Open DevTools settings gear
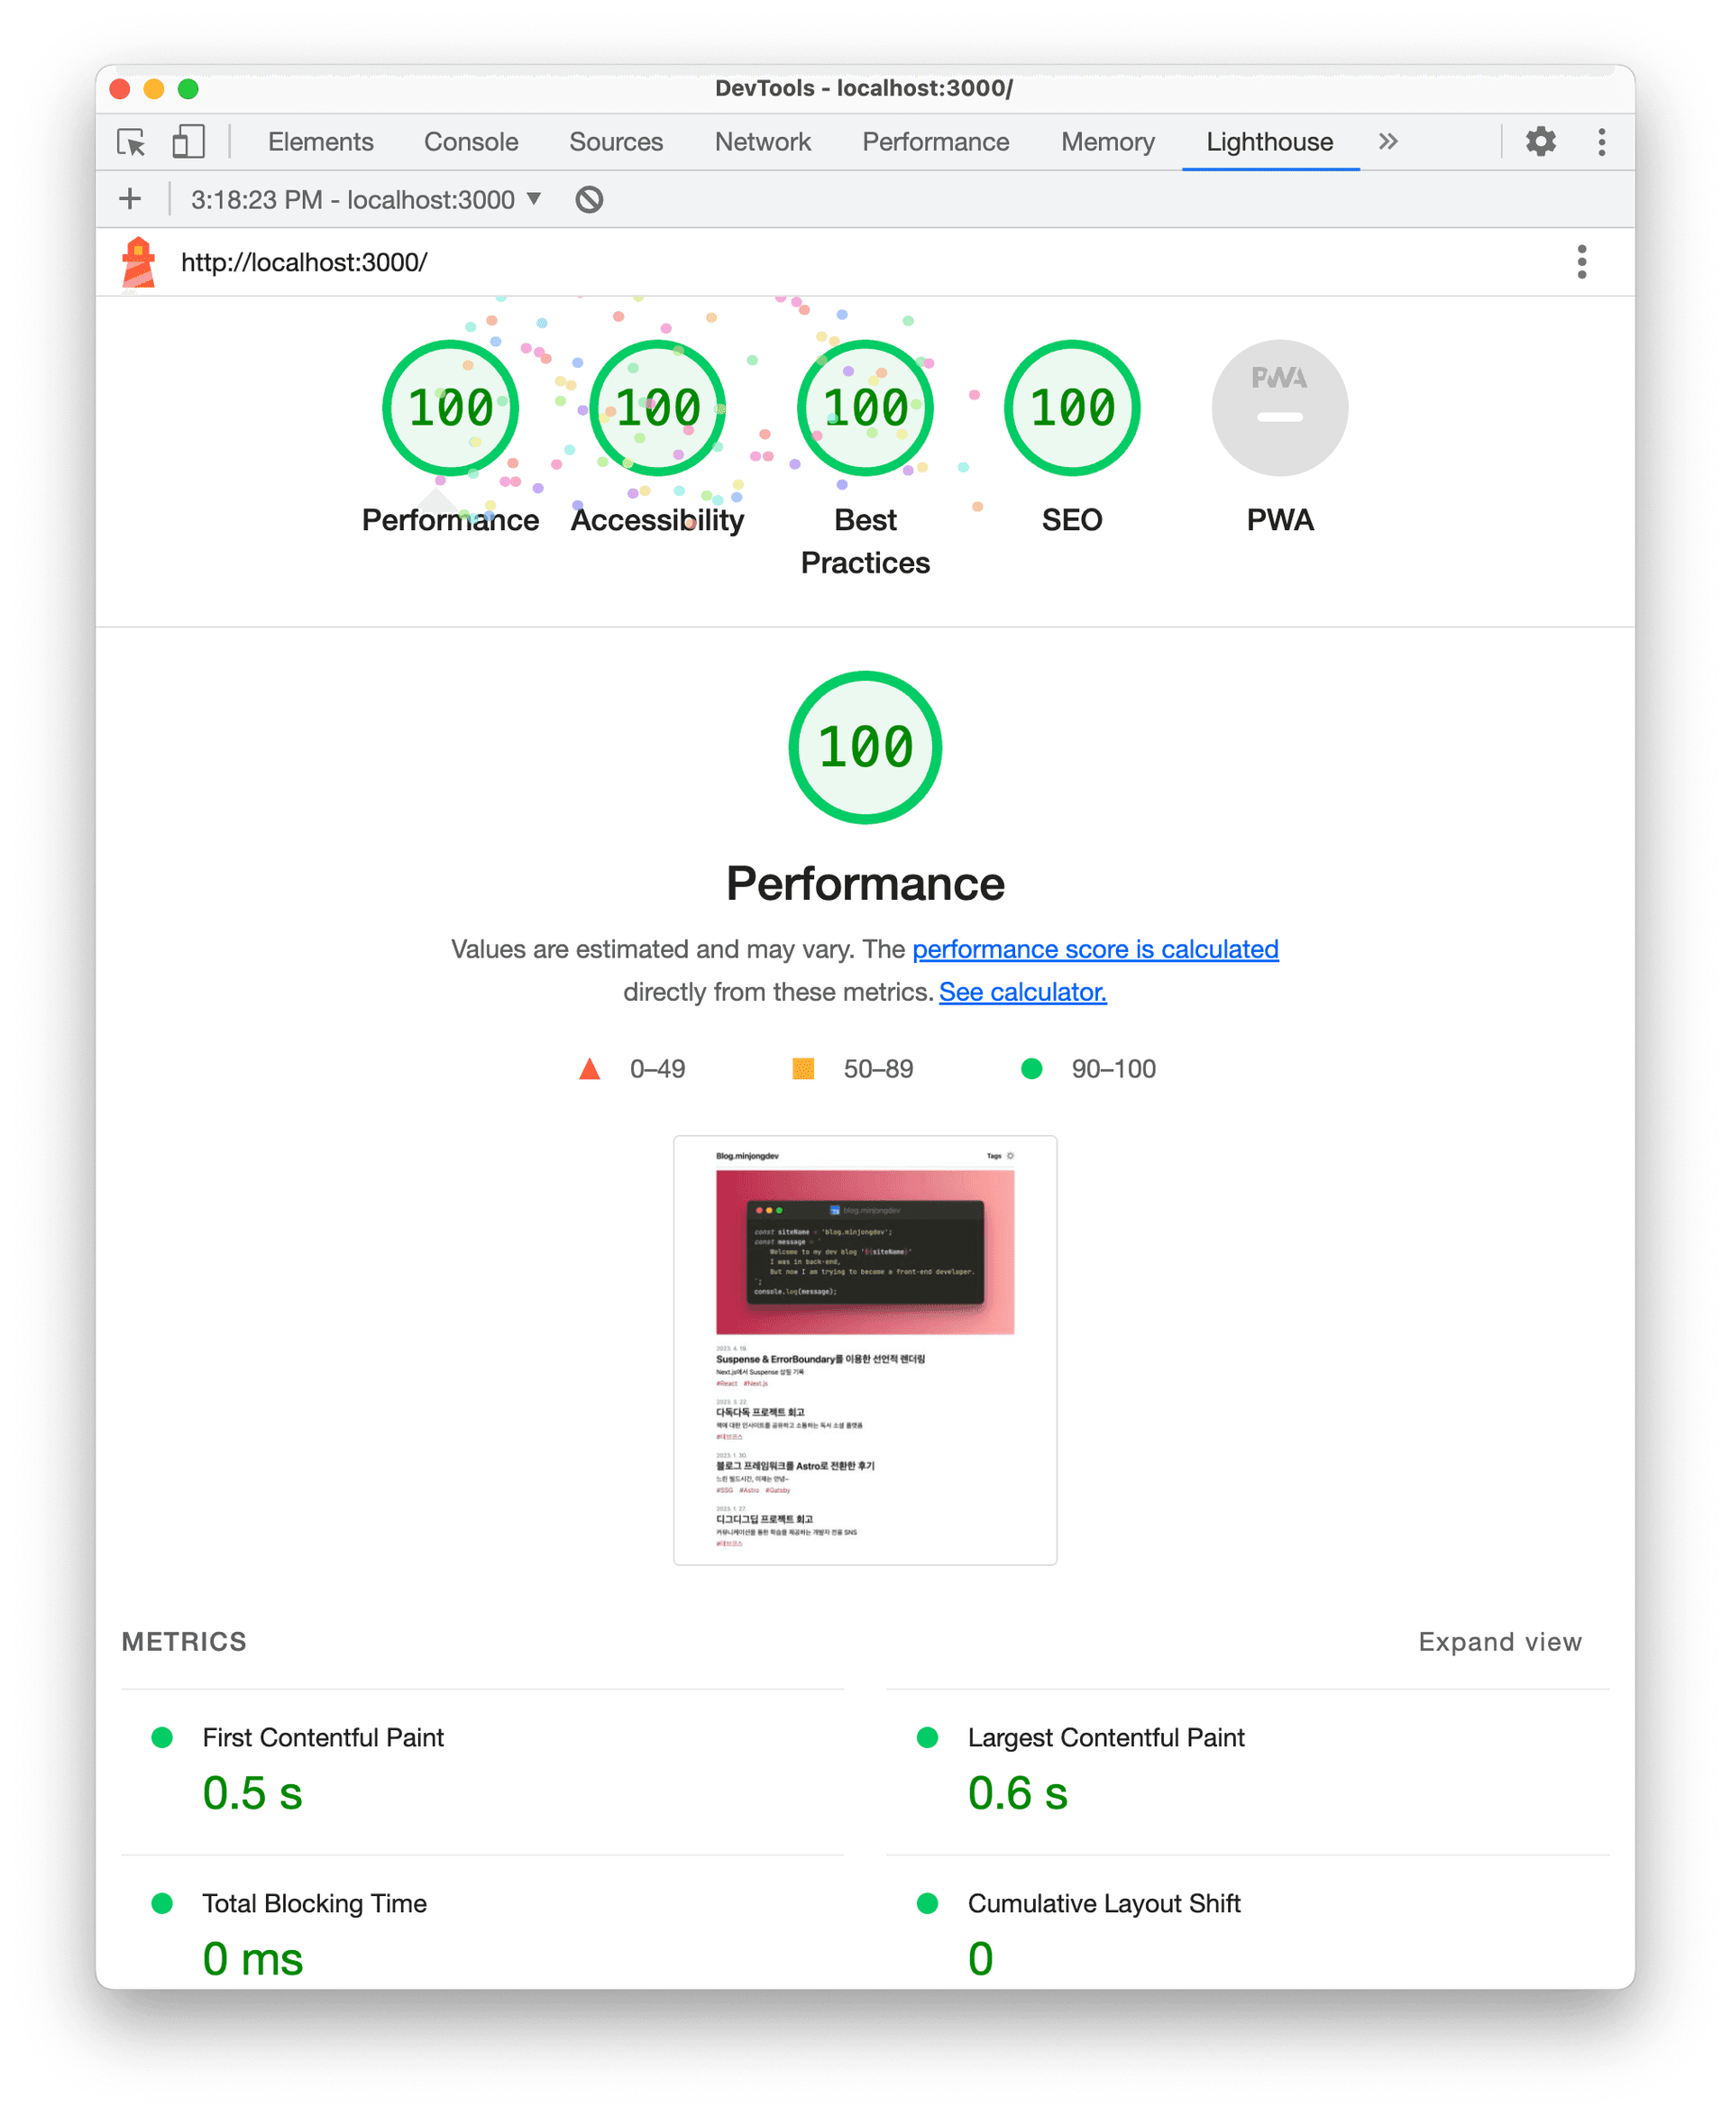The width and height of the screenshot is (1731, 2116). [1540, 142]
